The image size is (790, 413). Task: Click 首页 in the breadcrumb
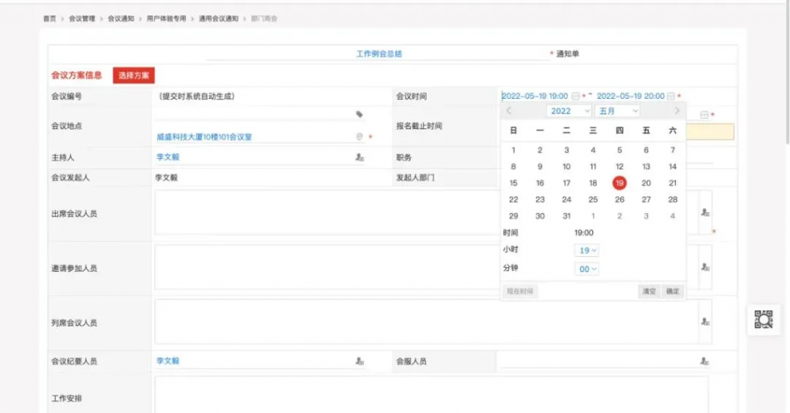point(49,18)
